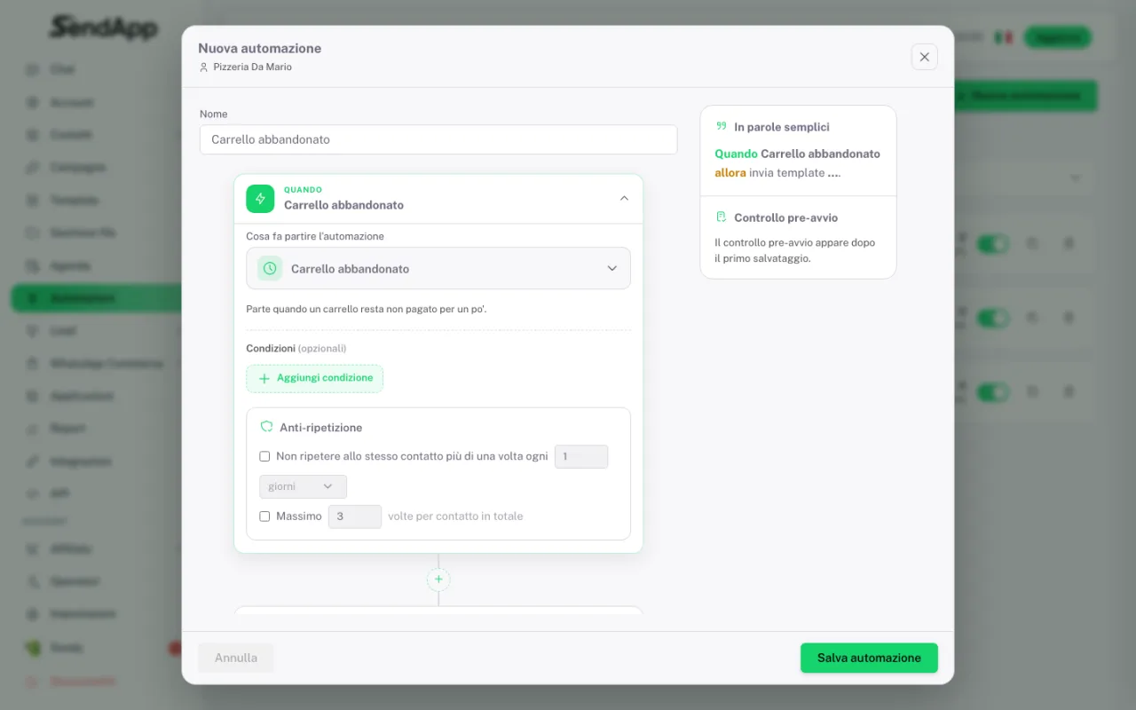
Task: Add a step with the circular plus connector
Action: tap(438, 580)
